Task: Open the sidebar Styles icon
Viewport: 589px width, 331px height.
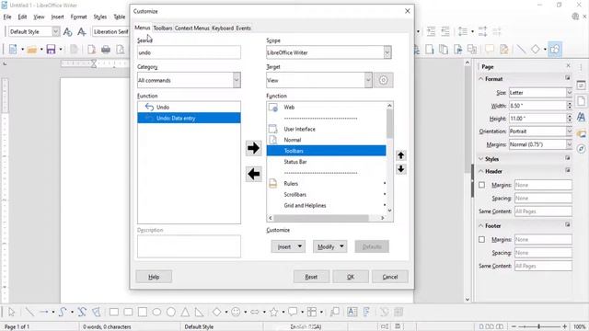Action: point(581,117)
